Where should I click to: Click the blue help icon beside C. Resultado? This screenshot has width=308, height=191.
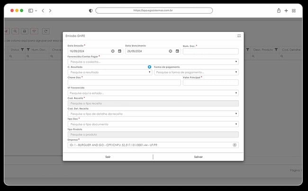149,67
